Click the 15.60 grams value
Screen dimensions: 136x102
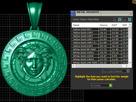pyautogui.click(x=103, y=29)
